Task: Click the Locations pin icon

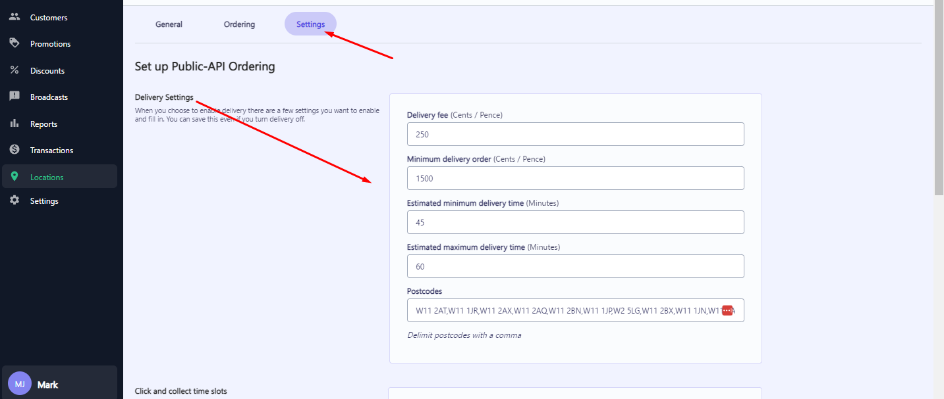Action: click(14, 177)
